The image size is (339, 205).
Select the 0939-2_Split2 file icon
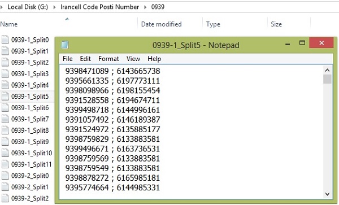(5, 198)
